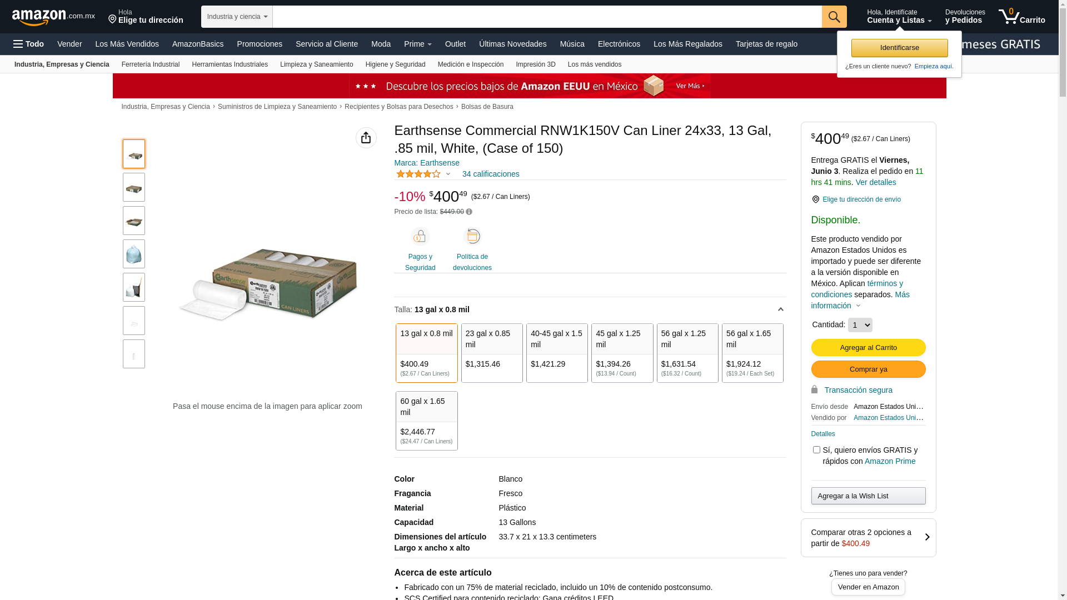
Task: Select the blue trash bag thumbnail
Action: pyautogui.click(x=134, y=254)
